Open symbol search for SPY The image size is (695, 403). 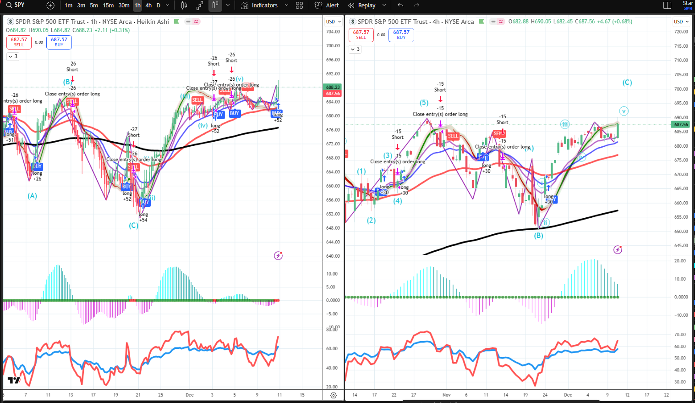pyautogui.click(x=16, y=5)
